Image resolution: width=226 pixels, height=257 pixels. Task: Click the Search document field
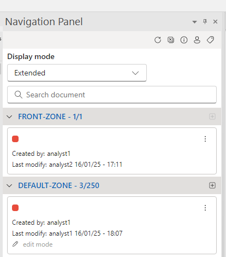tap(112, 95)
